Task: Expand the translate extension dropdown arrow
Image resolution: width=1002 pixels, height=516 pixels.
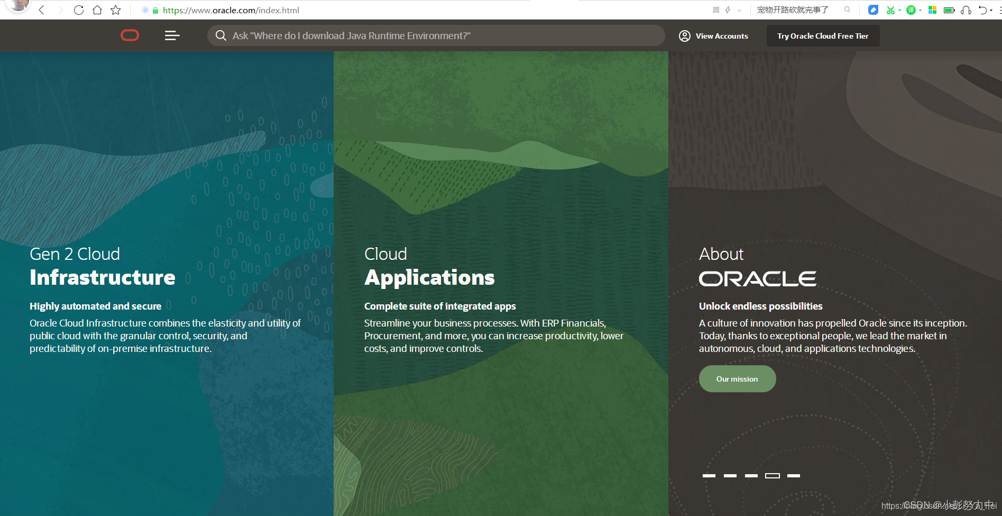Action: 920,10
